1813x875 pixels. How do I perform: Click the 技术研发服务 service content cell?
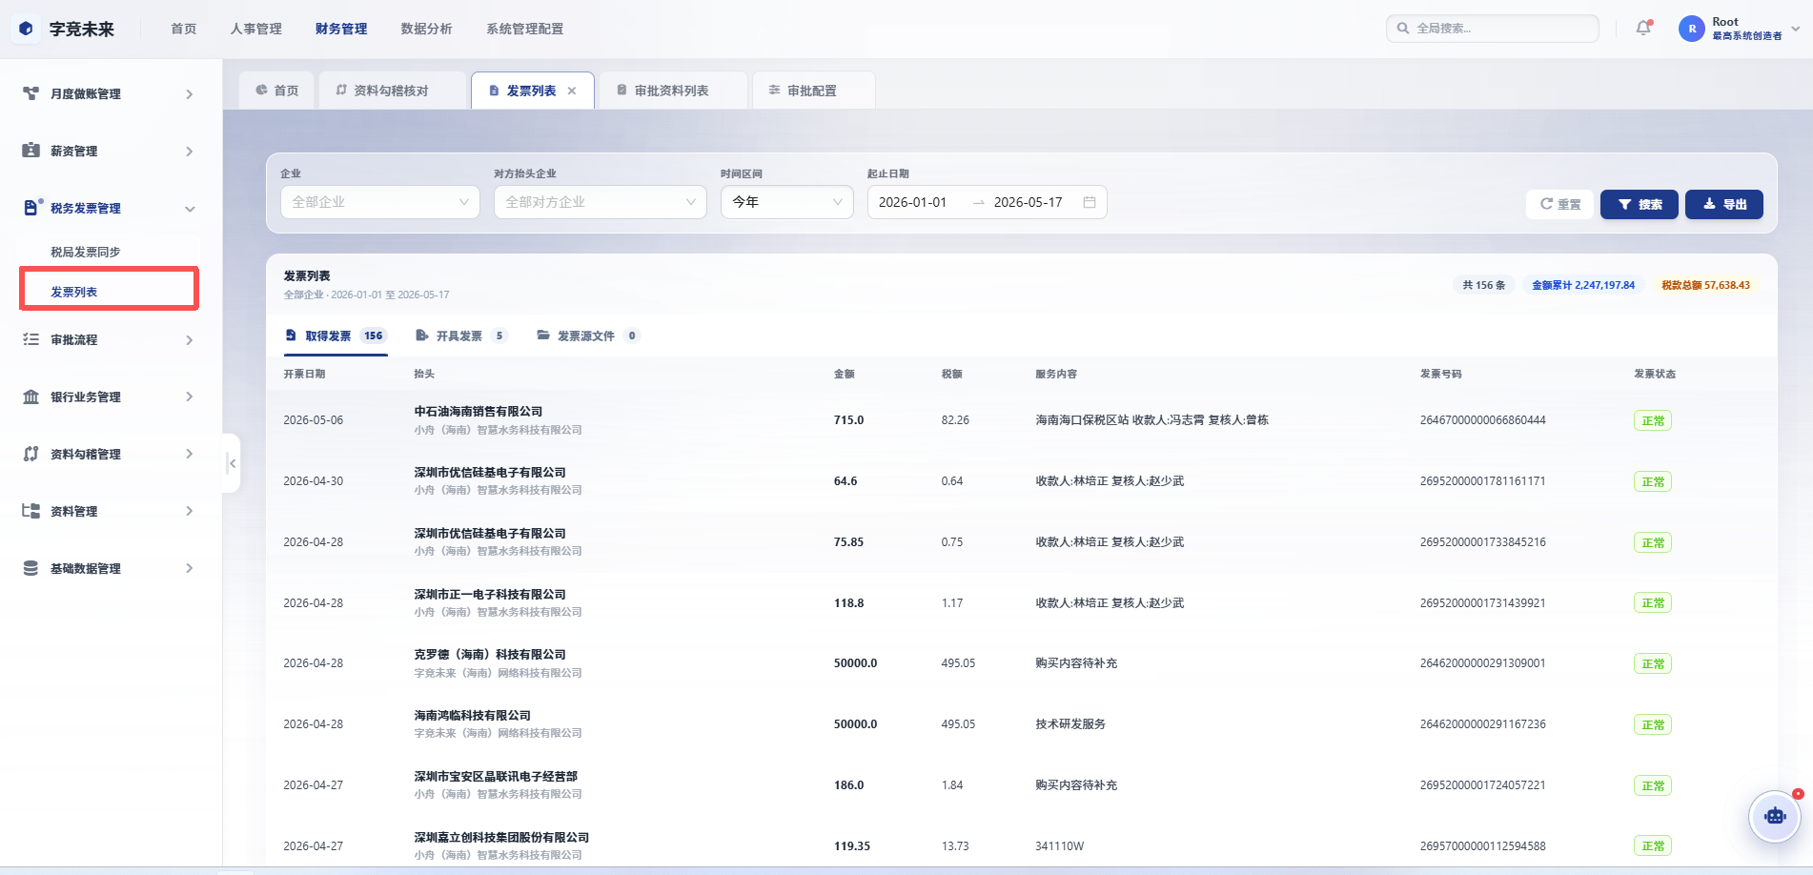[1070, 724]
